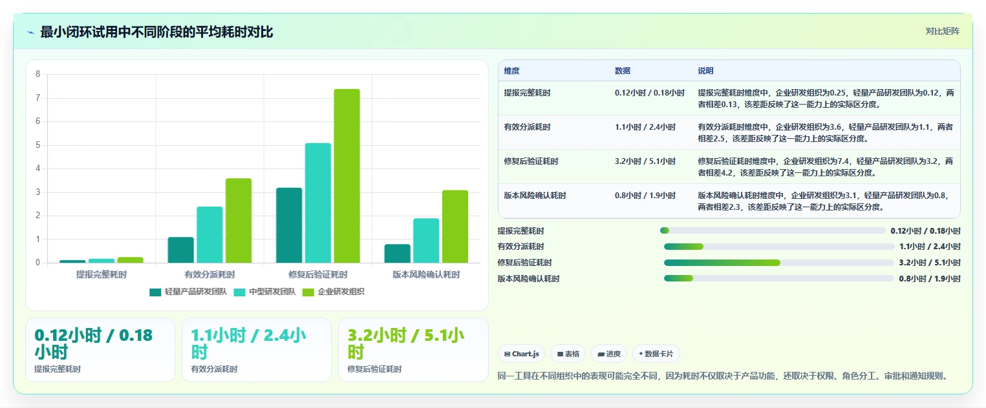Screen dimensions: 986x408
Task: Click the lime green bar in 有效分派耗时 group
Action: [239, 221]
